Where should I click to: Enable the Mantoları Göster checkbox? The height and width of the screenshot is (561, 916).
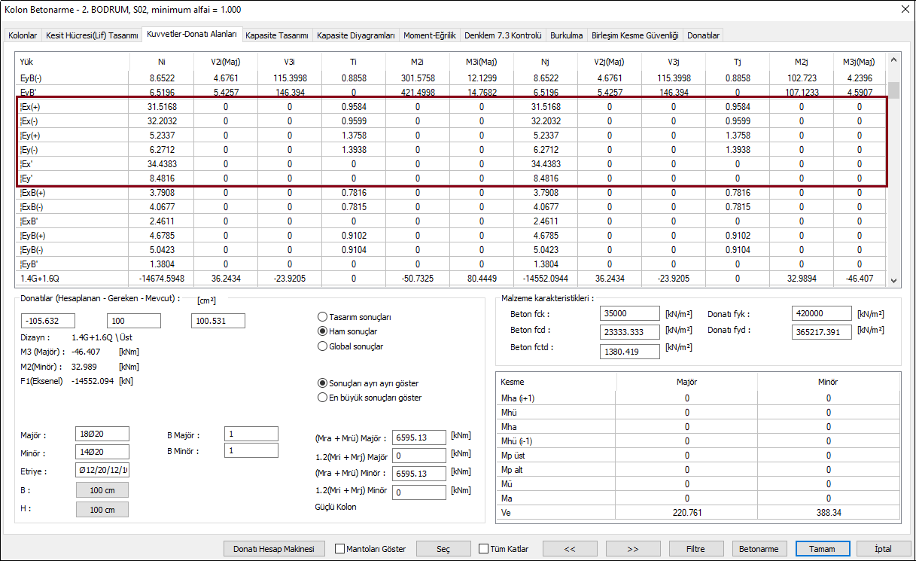tap(340, 549)
